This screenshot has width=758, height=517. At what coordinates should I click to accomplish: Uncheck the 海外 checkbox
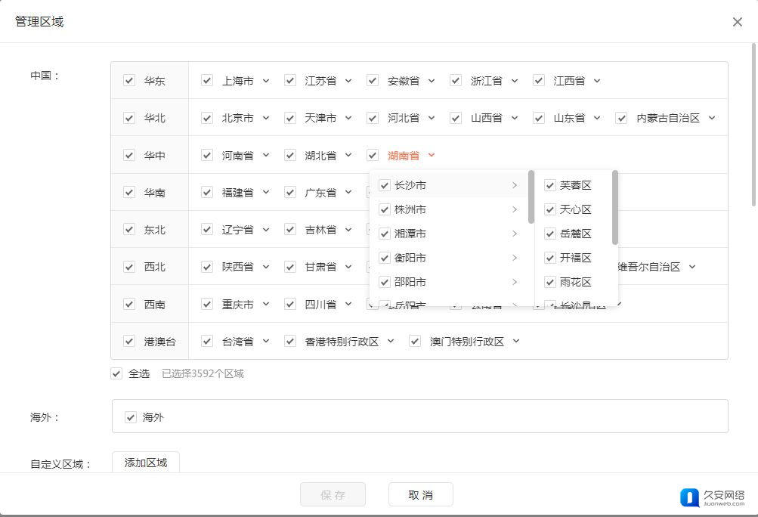click(x=131, y=417)
